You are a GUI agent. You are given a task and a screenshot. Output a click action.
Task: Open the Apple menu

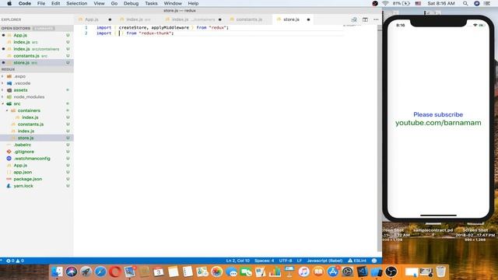[9, 3]
